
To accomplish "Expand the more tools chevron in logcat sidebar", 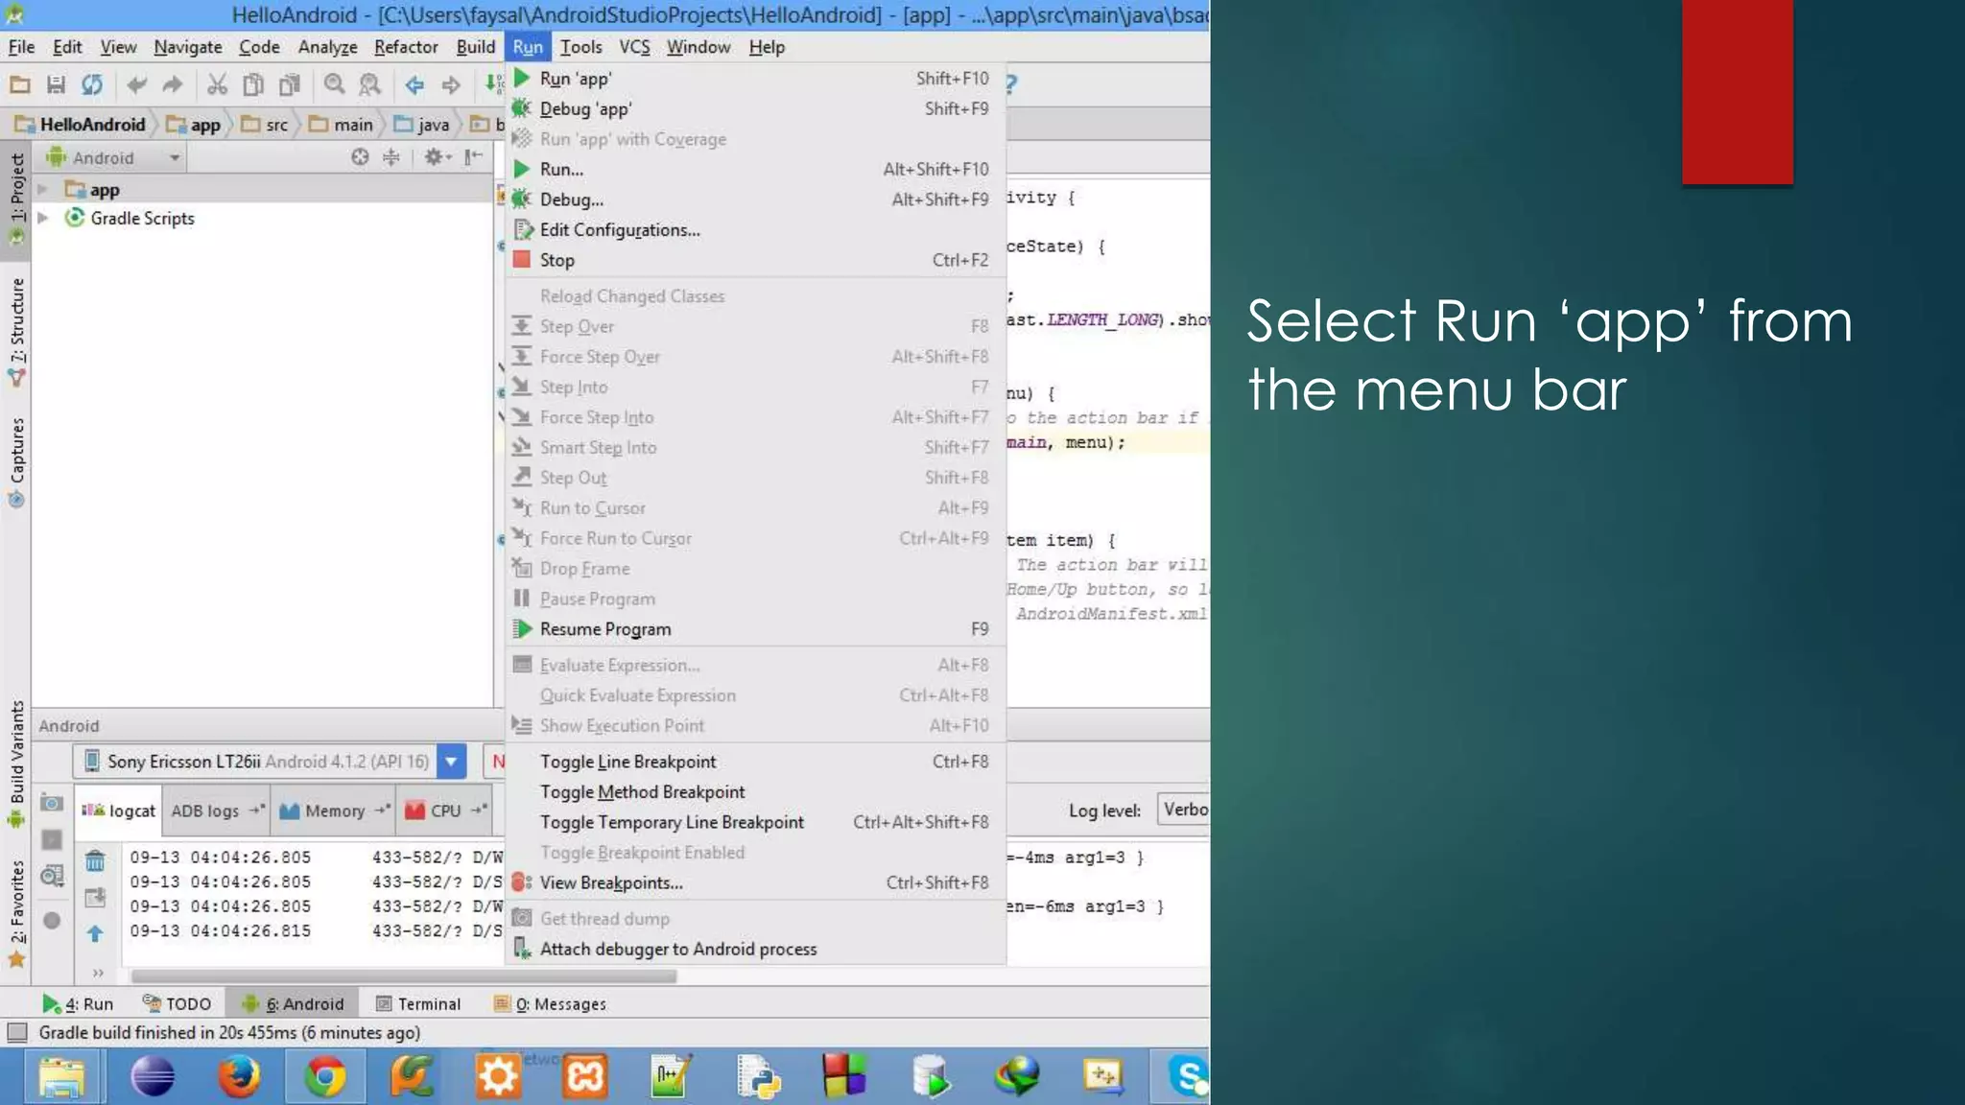I will (x=98, y=973).
